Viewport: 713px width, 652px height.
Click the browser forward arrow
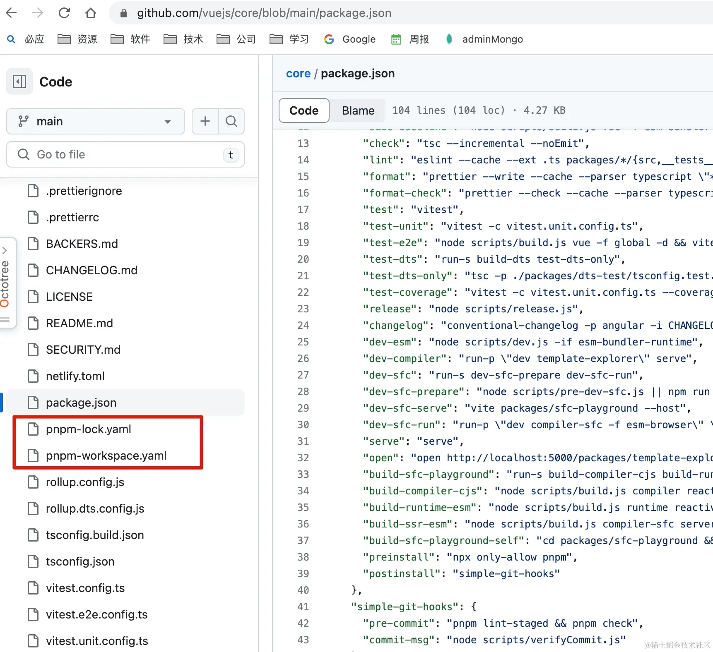pyautogui.click(x=38, y=13)
